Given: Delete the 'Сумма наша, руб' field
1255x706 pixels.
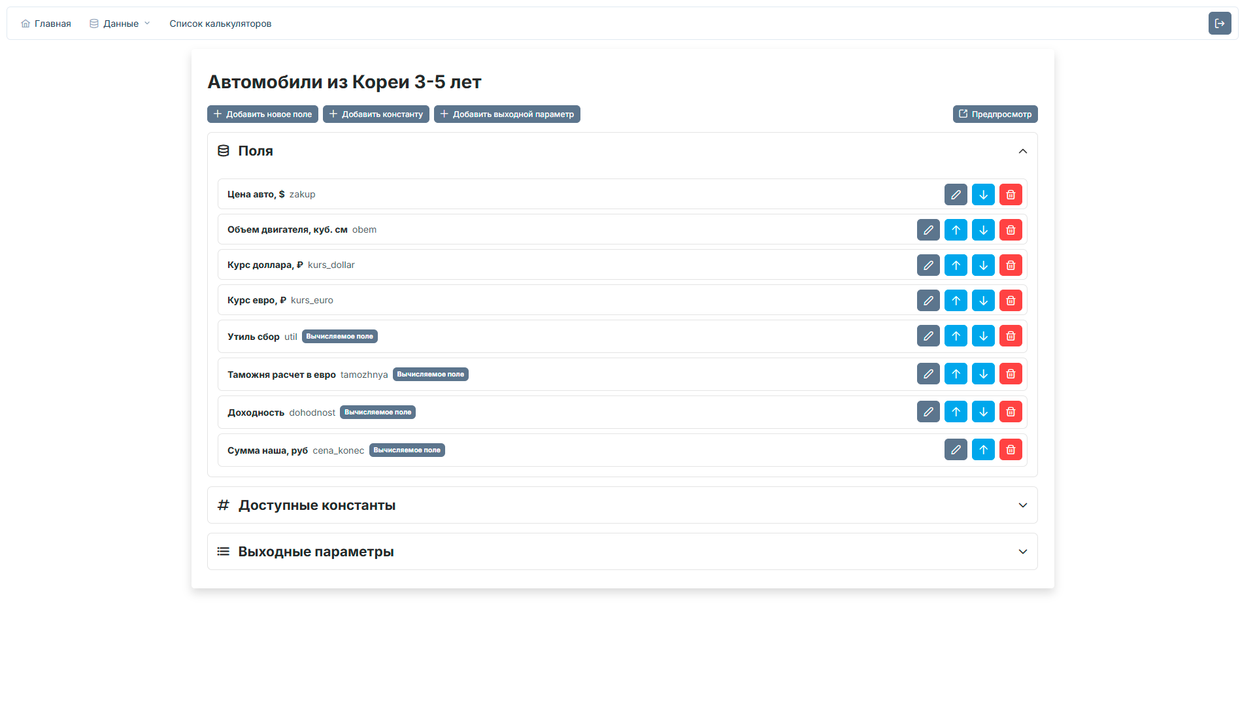Looking at the screenshot, I should pos(1011,450).
